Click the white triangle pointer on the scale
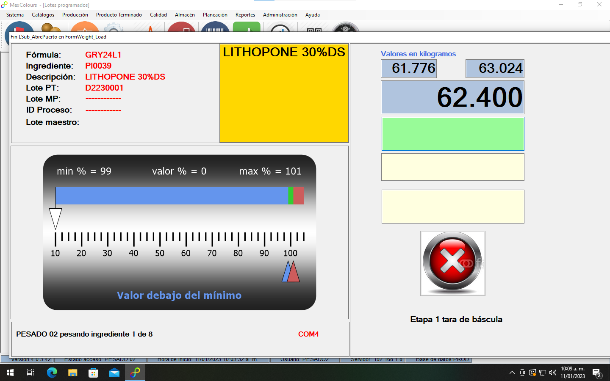The height and width of the screenshot is (381, 610). (55, 218)
